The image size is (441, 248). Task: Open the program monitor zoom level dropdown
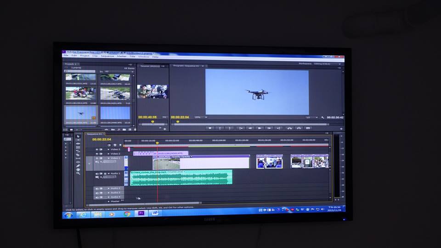(199, 117)
